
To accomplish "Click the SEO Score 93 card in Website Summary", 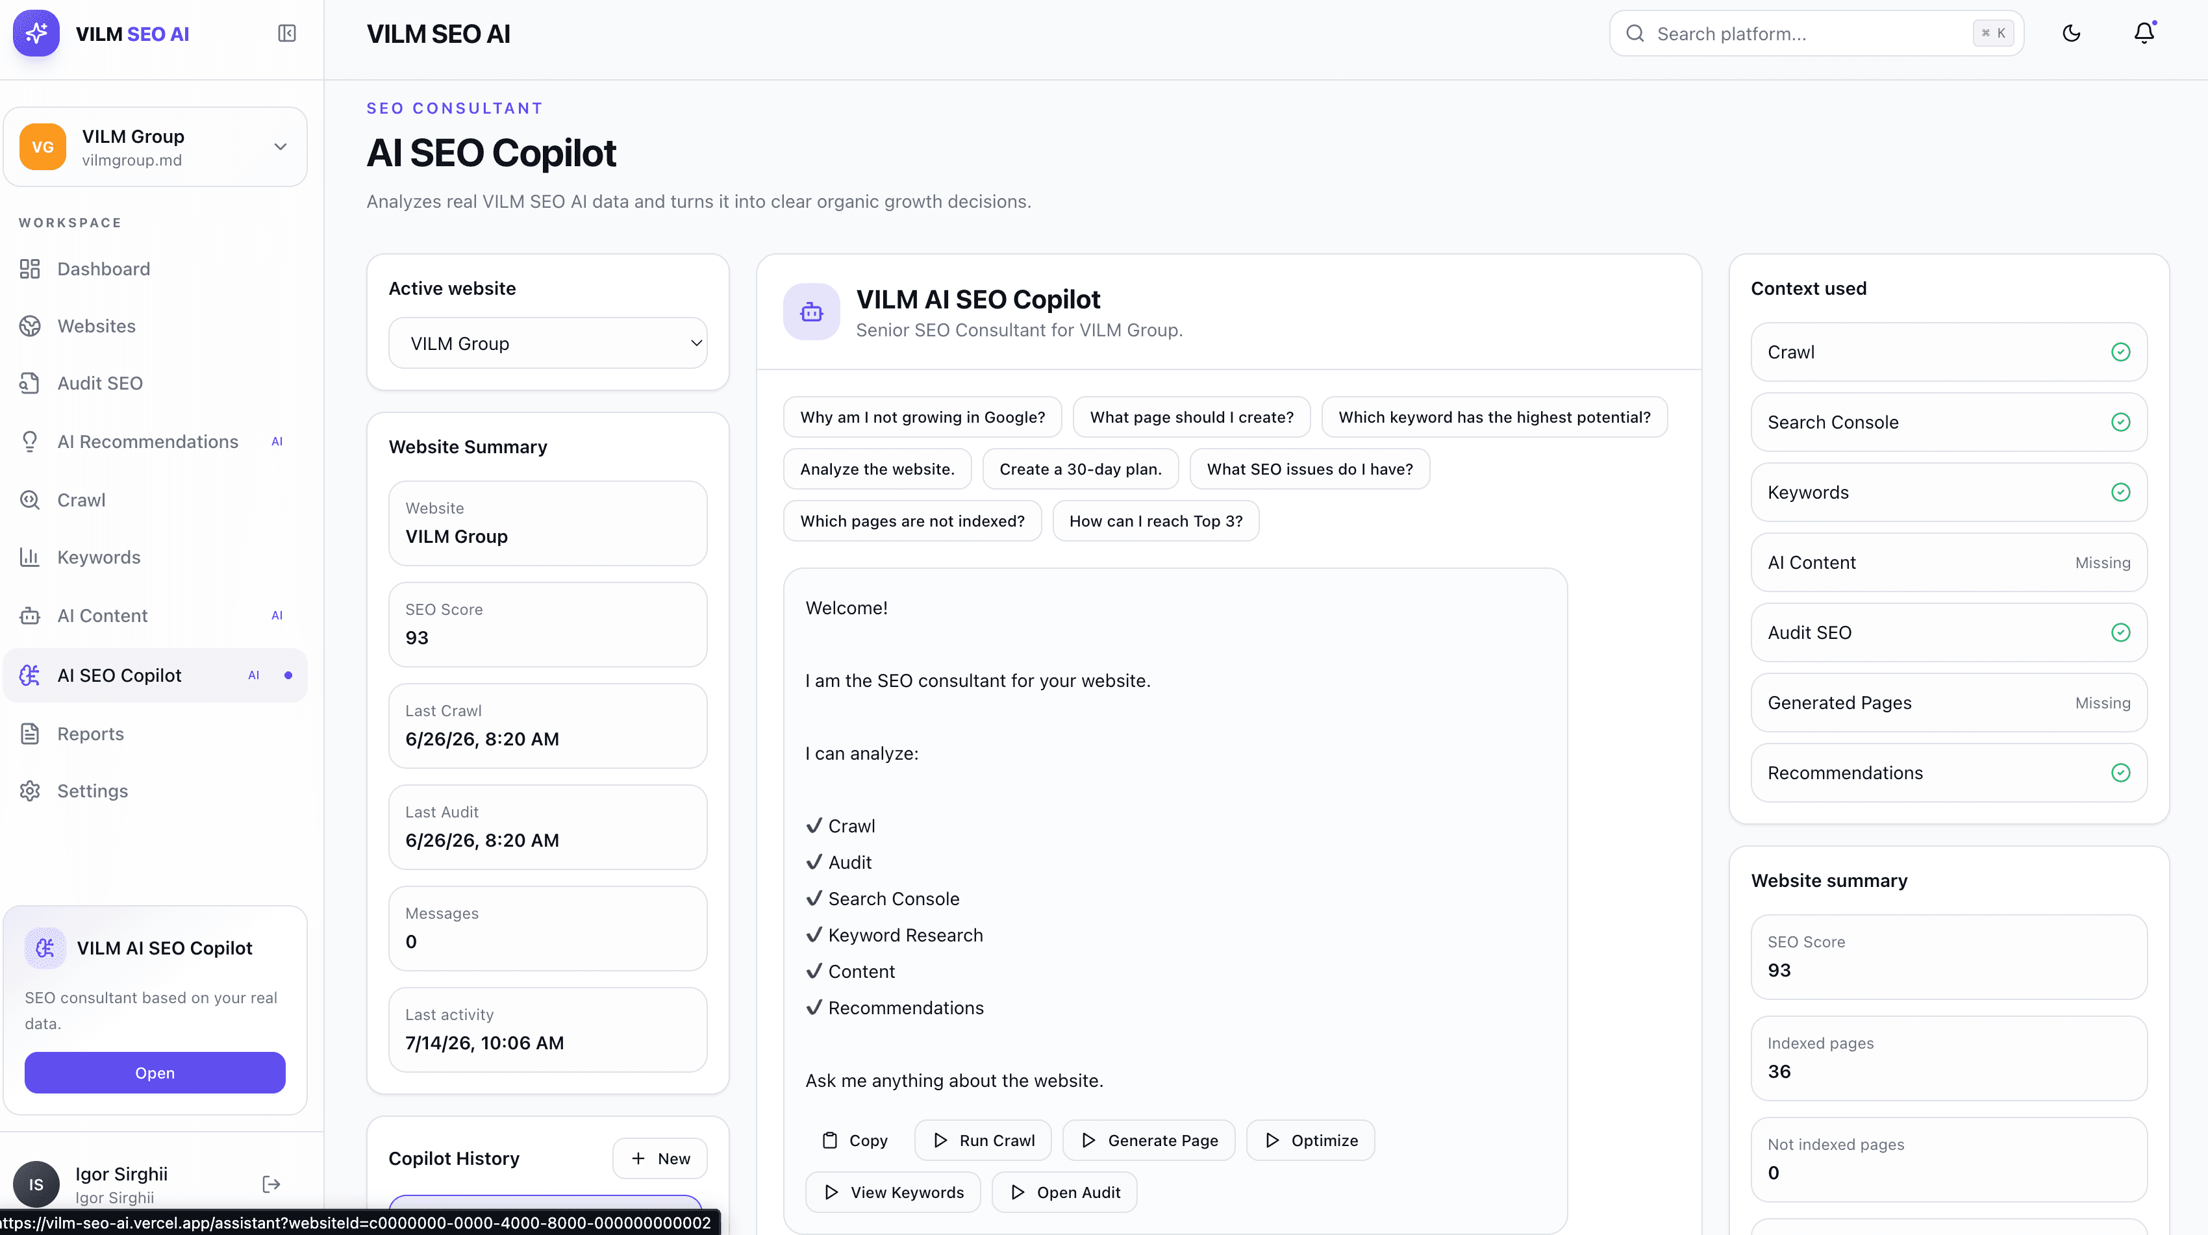I will point(547,625).
